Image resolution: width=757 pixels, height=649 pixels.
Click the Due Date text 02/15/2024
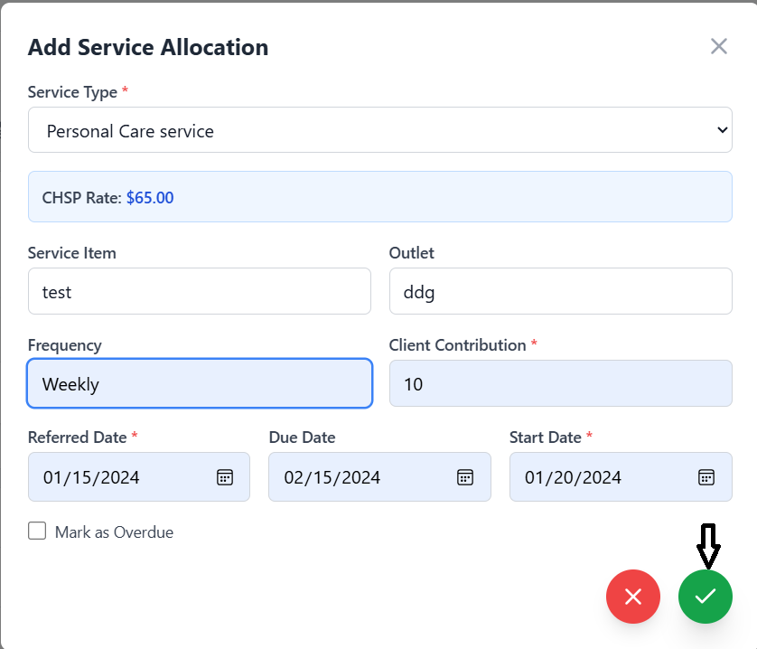coord(332,477)
